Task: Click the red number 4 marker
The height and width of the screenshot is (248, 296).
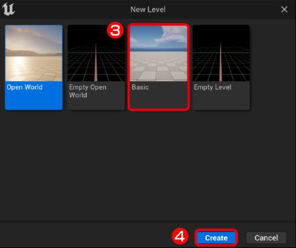Action: pos(180,236)
